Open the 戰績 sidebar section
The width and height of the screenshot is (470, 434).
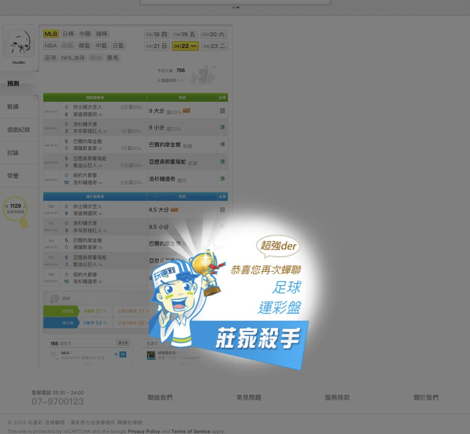point(19,107)
